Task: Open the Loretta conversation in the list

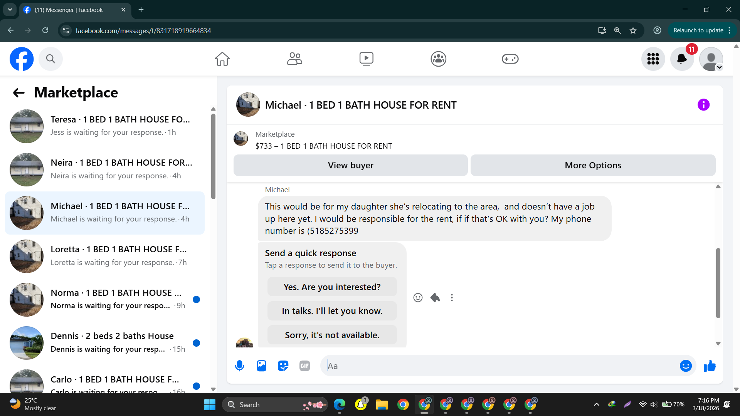Action: tap(105, 256)
